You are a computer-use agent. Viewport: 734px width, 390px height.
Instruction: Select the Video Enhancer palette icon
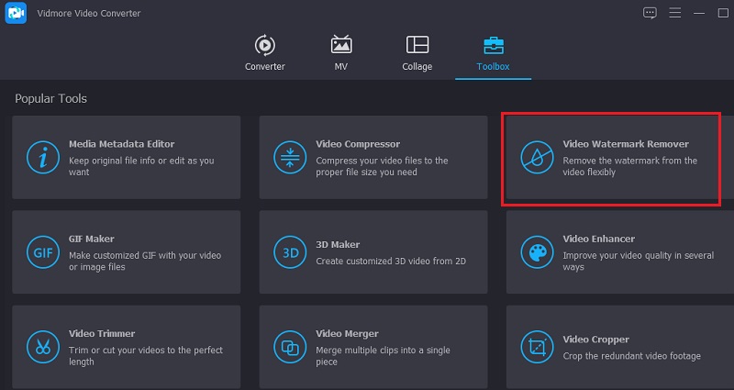pyautogui.click(x=536, y=252)
